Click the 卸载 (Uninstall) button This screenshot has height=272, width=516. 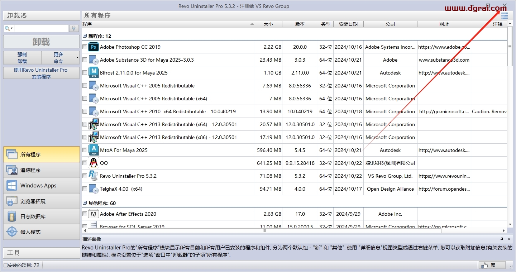[x=41, y=42]
